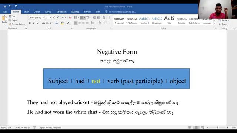This screenshot has height=133, width=237.
Task: Apply the Heading 2 style
Action: [x=157, y=20]
